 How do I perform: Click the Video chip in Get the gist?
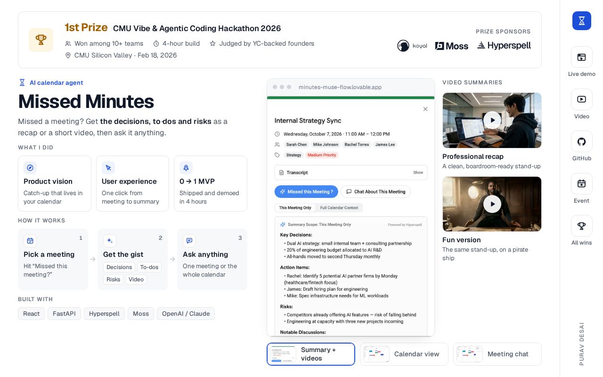point(136,279)
